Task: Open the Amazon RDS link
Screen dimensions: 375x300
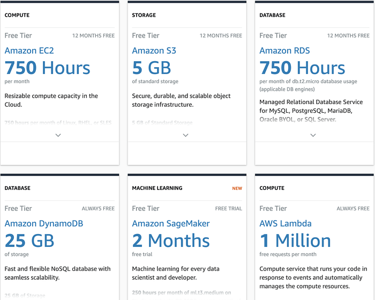Action: coord(284,50)
